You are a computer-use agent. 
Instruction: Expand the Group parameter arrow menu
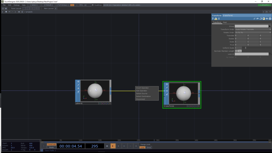coord(270,26)
